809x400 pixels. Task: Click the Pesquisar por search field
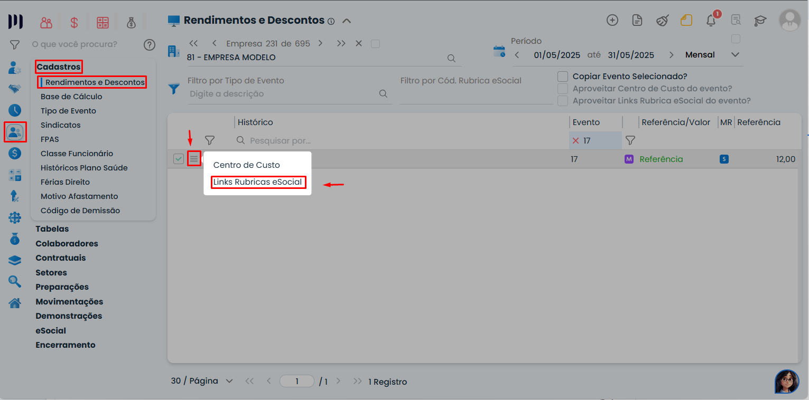tap(317, 141)
